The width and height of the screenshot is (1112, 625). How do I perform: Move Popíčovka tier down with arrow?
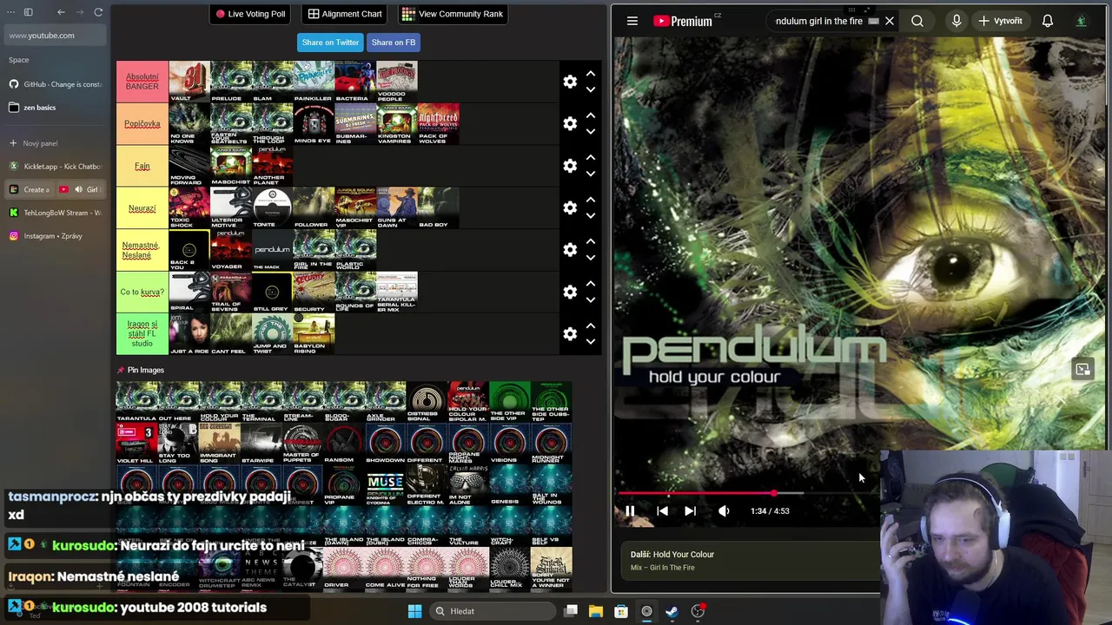591,131
